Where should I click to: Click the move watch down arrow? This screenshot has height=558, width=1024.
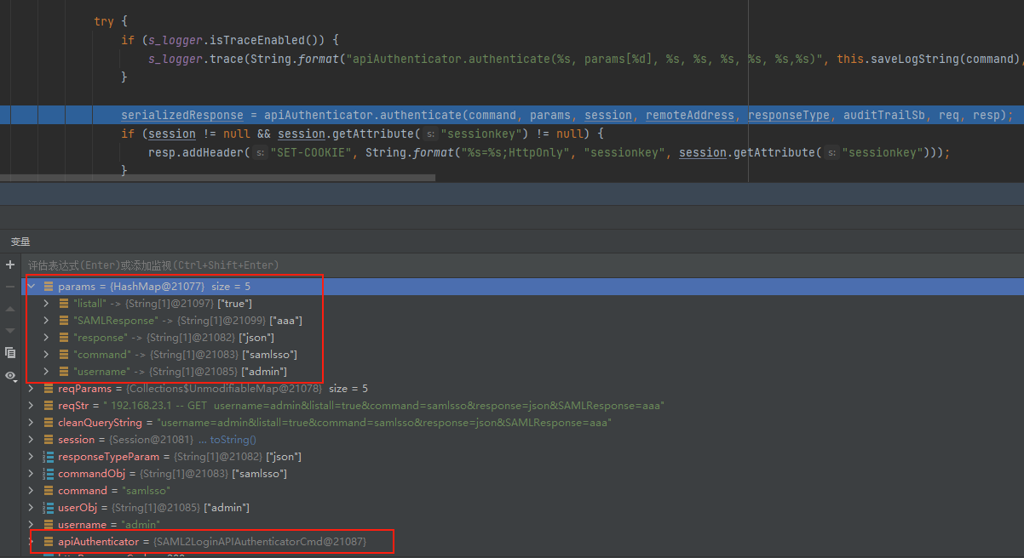click(10, 330)
